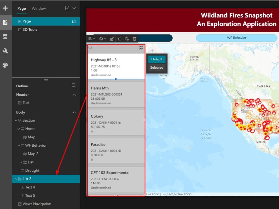
Task: Click the search magnifier in the List widget
Action: 90,48
